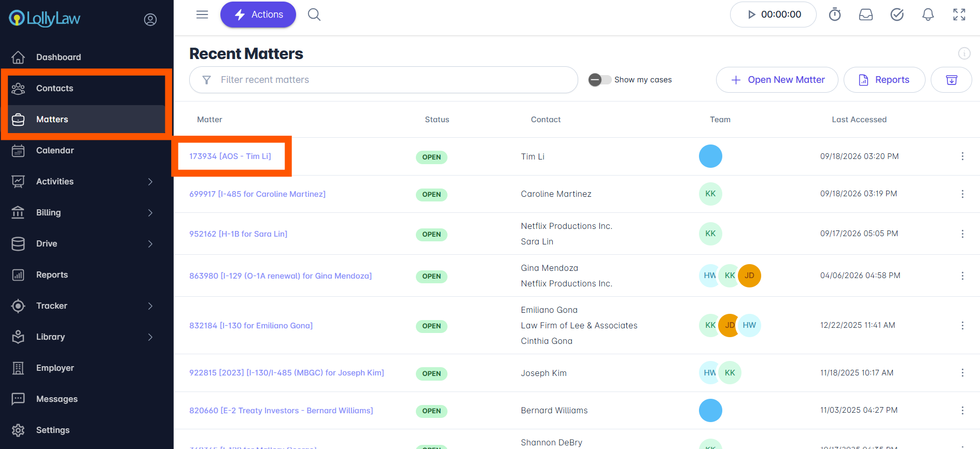980x449 pixels.
Task: Open the notifications bell
Action: (x=928, y=15)
